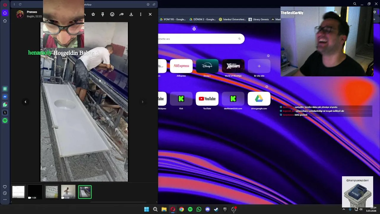Open the Kick speed dial tile
The width and height of the screenshot is (380, 214).
click(x=181, y=99)
